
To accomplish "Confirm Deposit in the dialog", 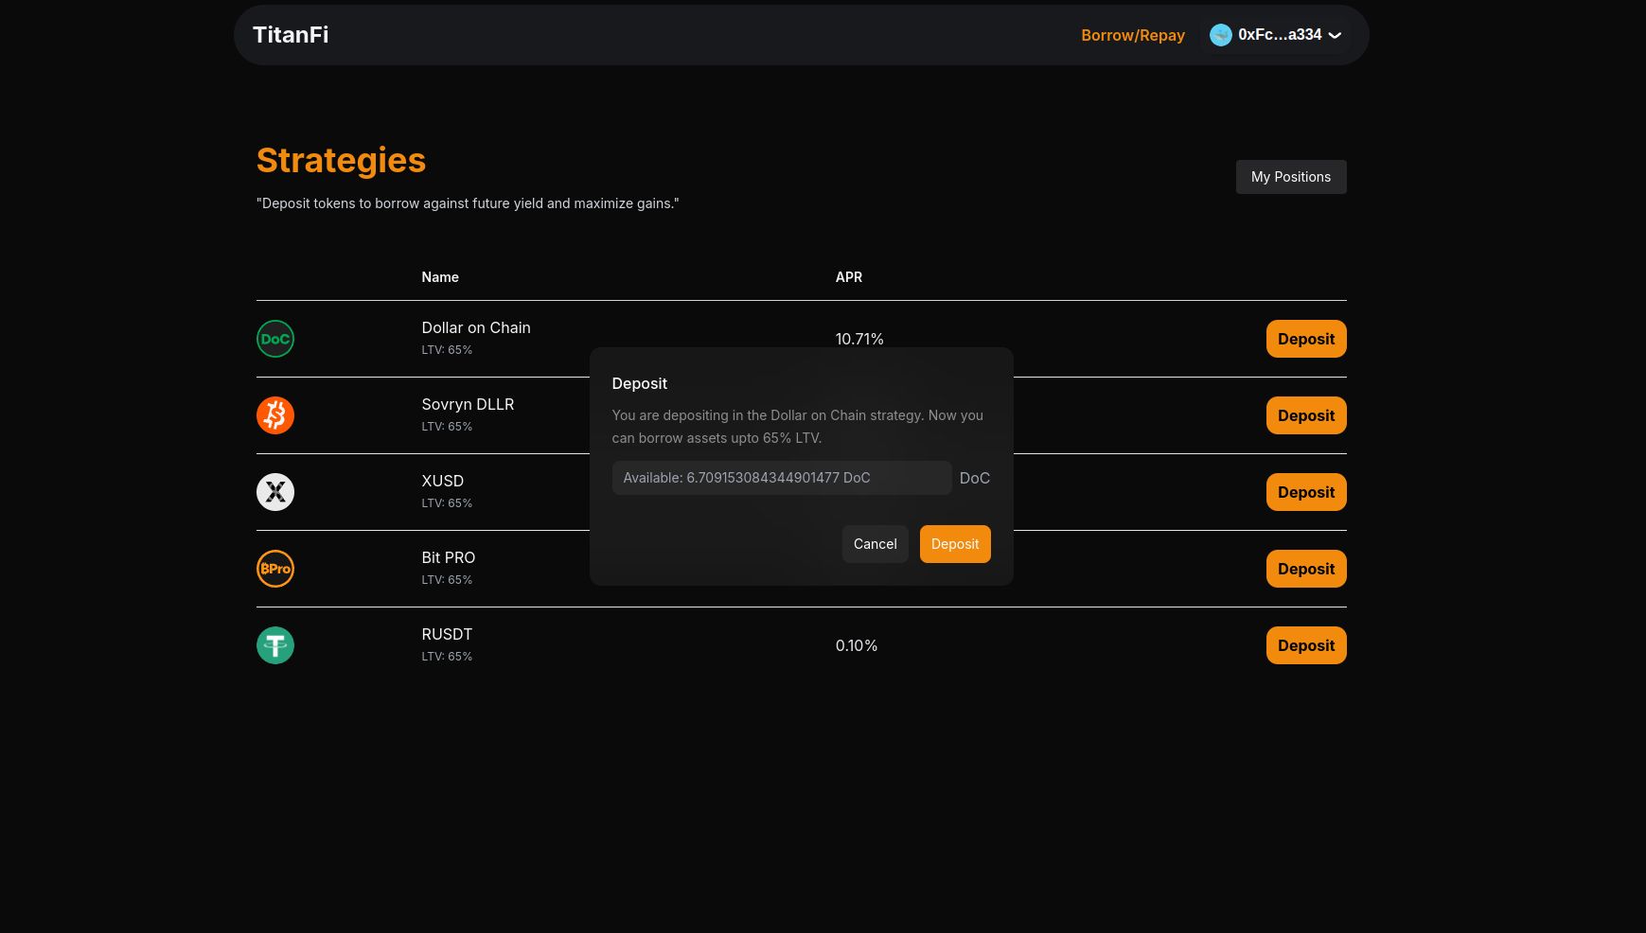I will 955,544.
